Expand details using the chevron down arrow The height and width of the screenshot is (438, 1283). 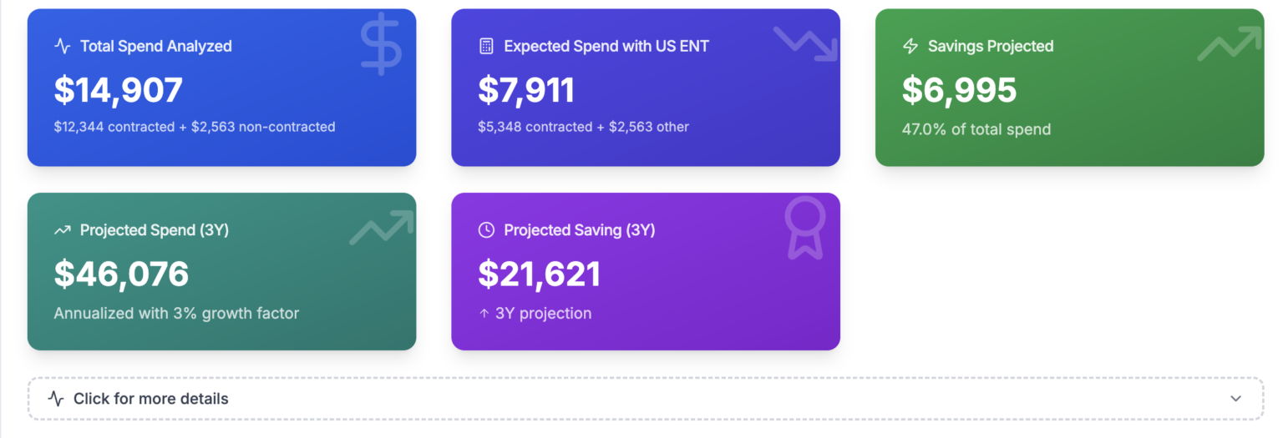(x=1236, y=399)
